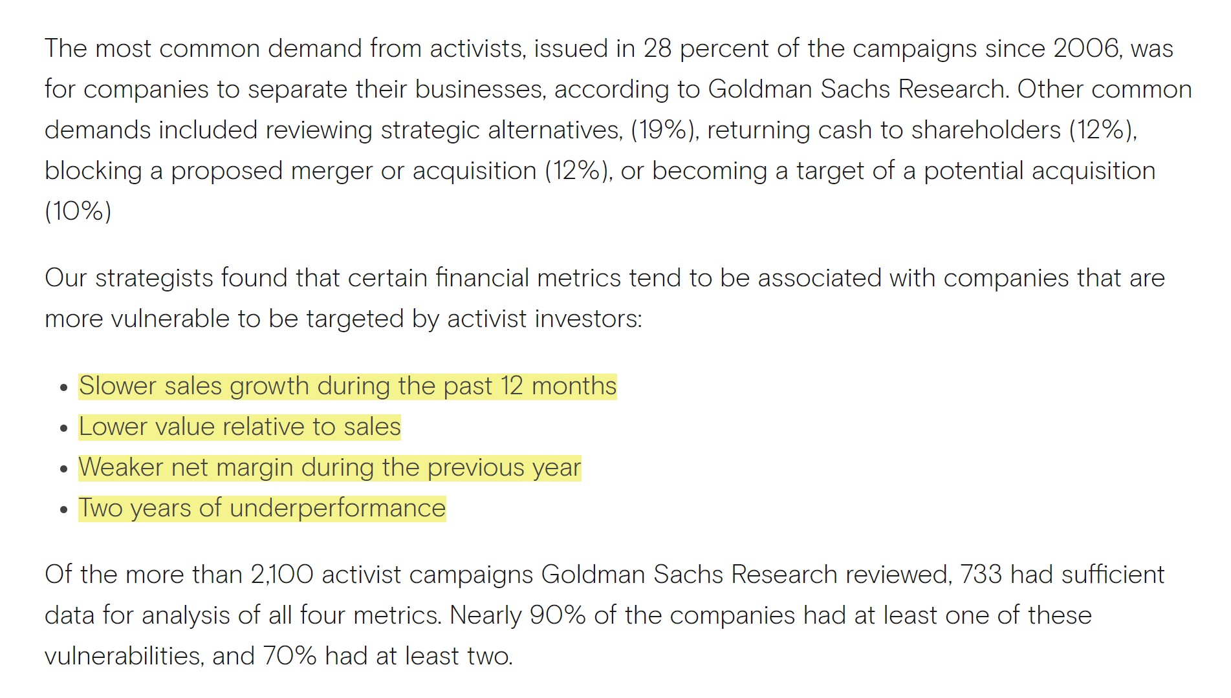Click the words 'Goldman Sachs Research' in the first paragraph

(x=856, y=89)
